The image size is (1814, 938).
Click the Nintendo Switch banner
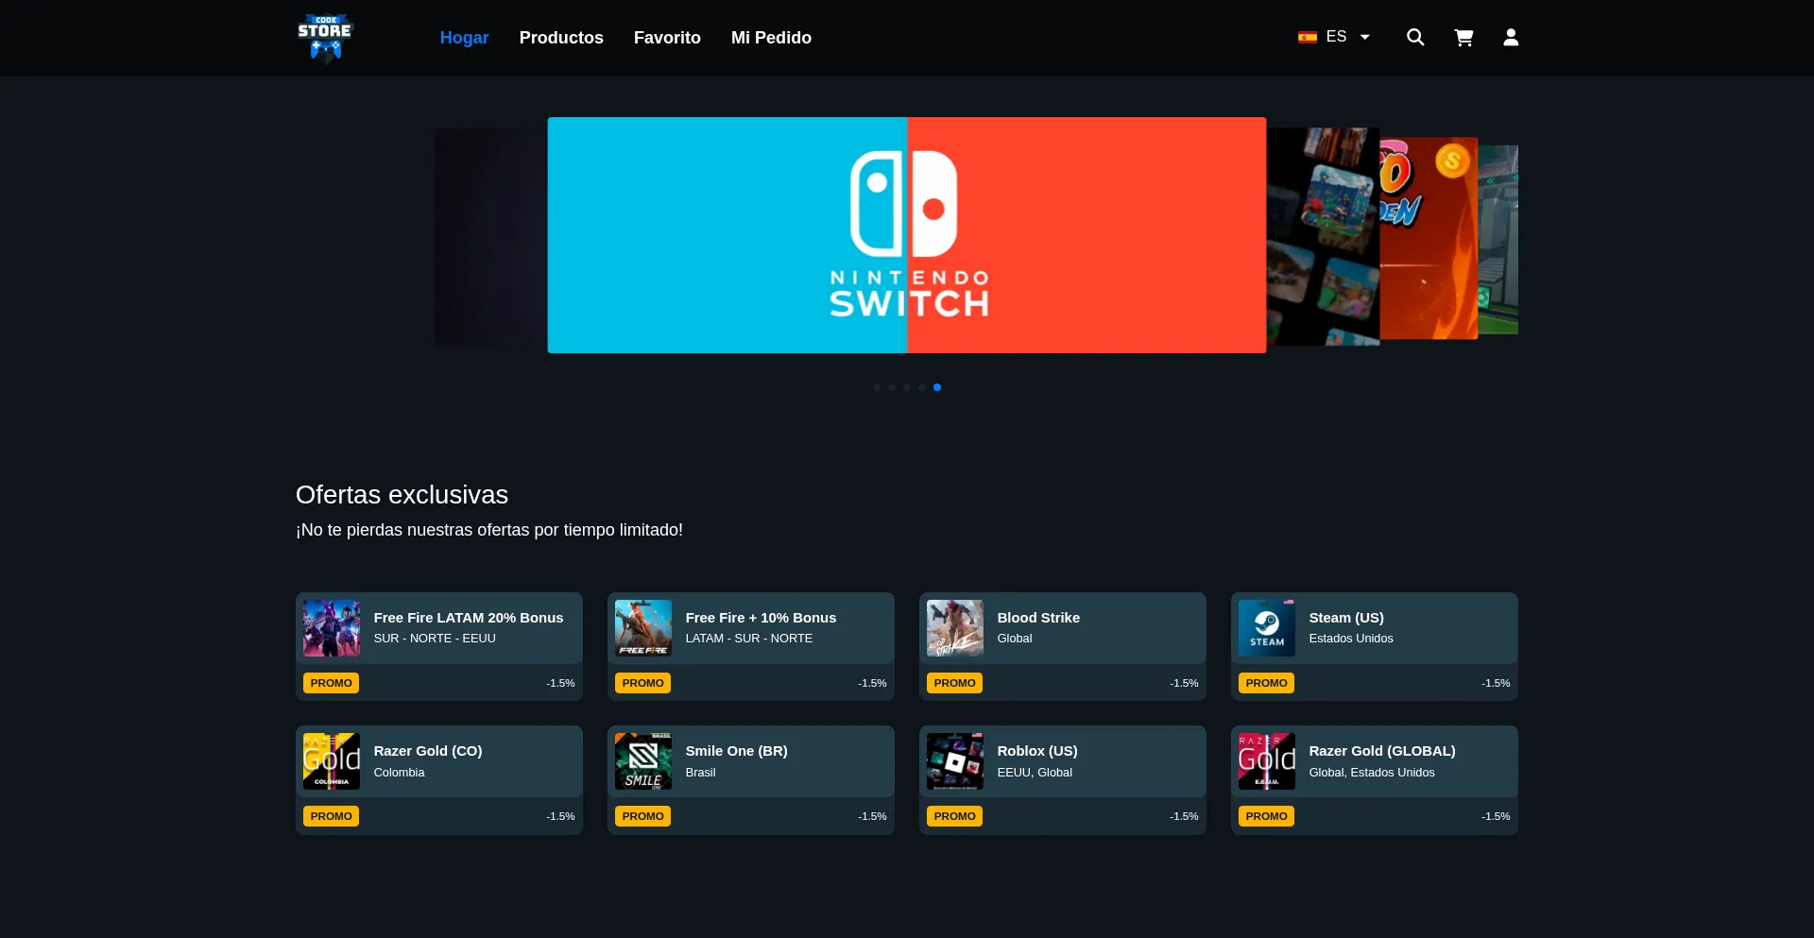coord(907,235)
